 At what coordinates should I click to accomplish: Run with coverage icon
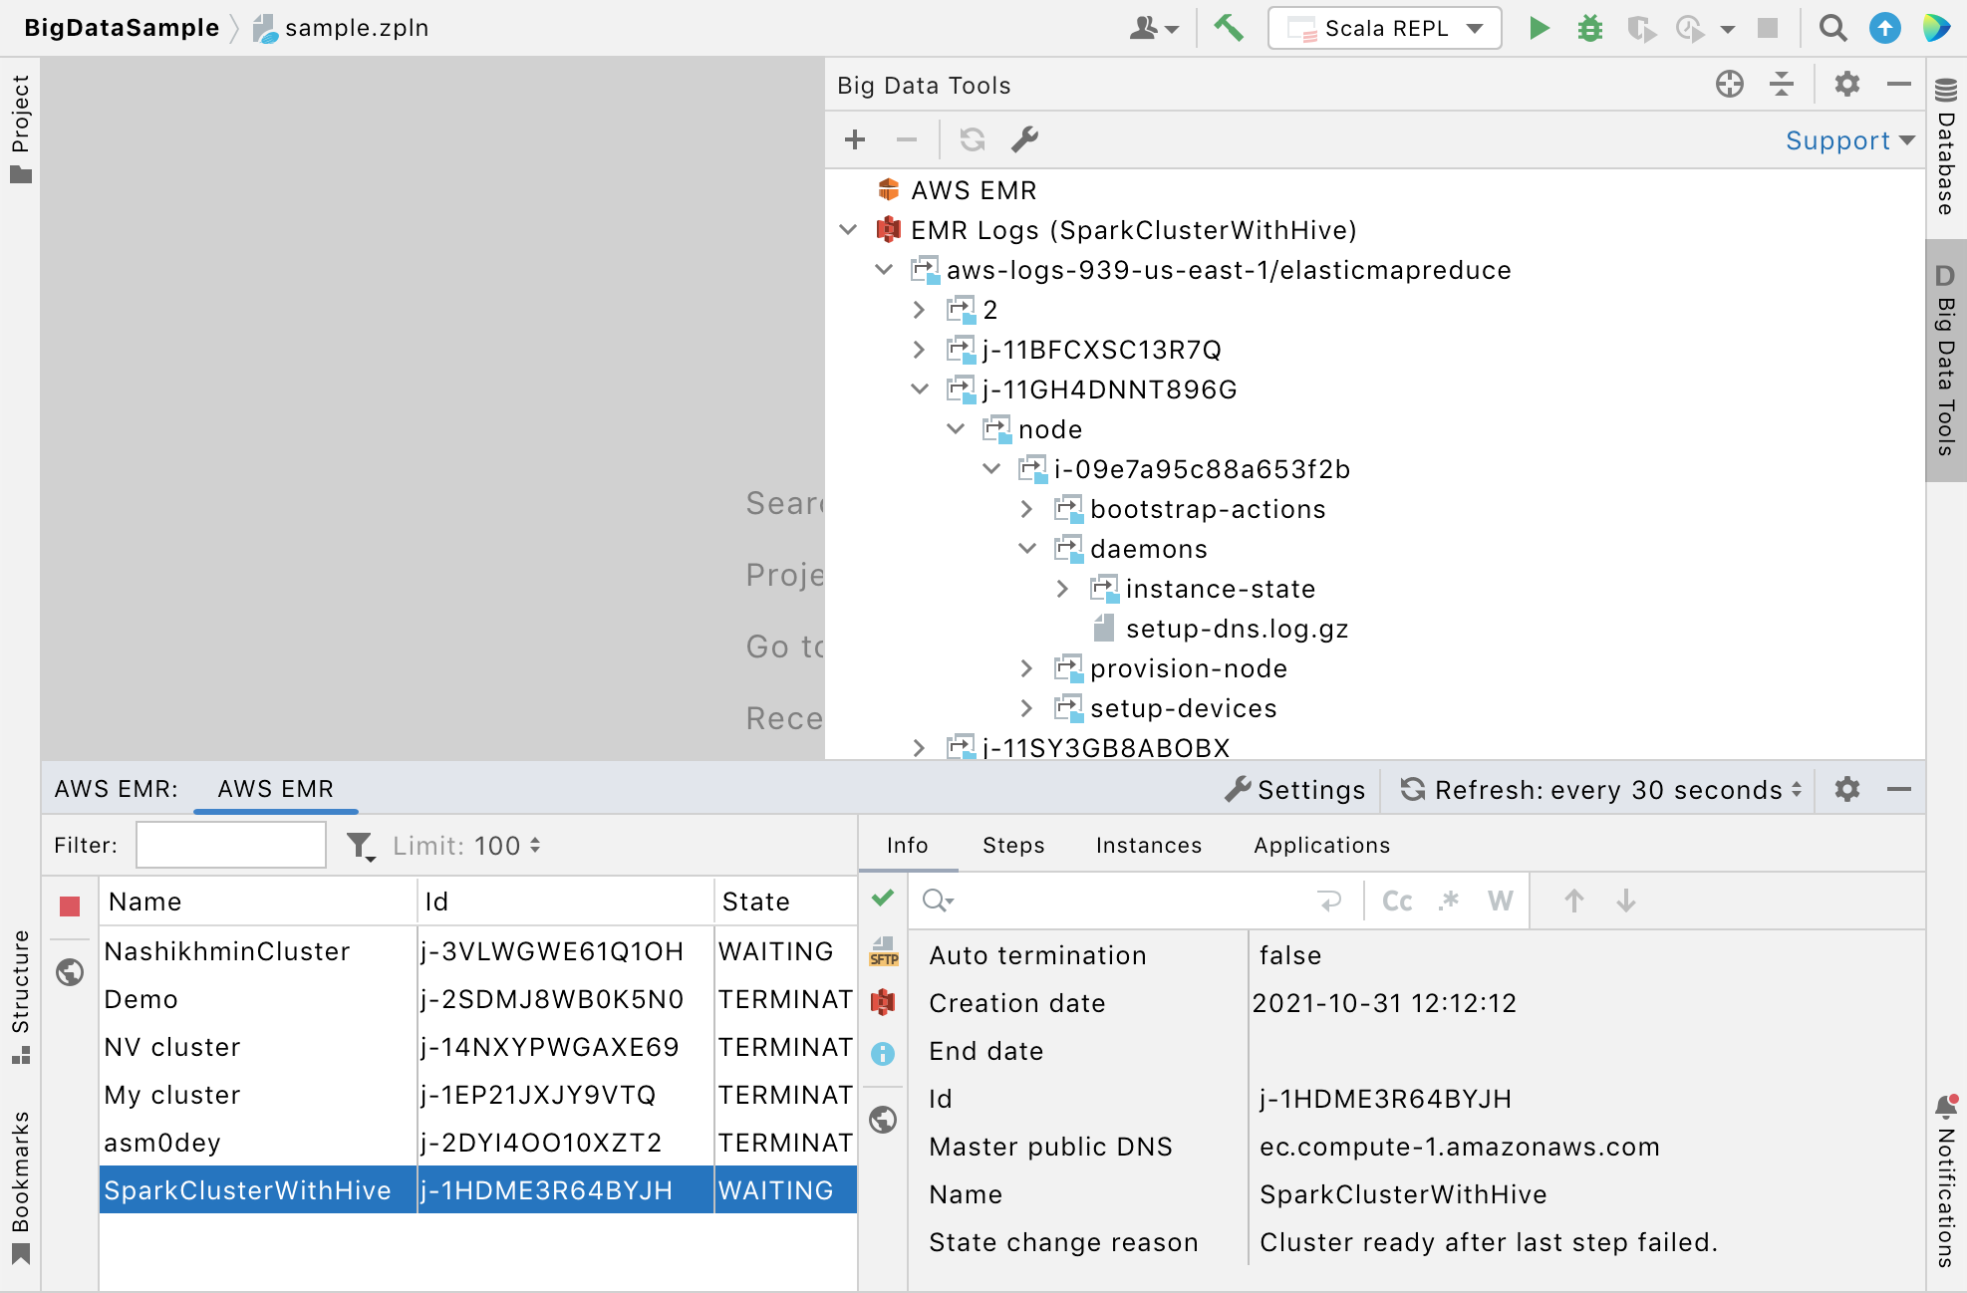(x=1641, y=28)
